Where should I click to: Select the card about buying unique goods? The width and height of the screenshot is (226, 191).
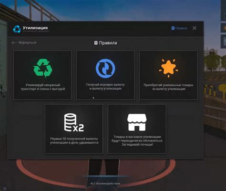(x=168, y=75)
